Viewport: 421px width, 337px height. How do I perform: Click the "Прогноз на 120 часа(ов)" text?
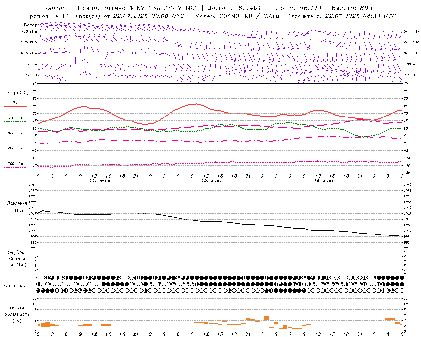[63, 16]
